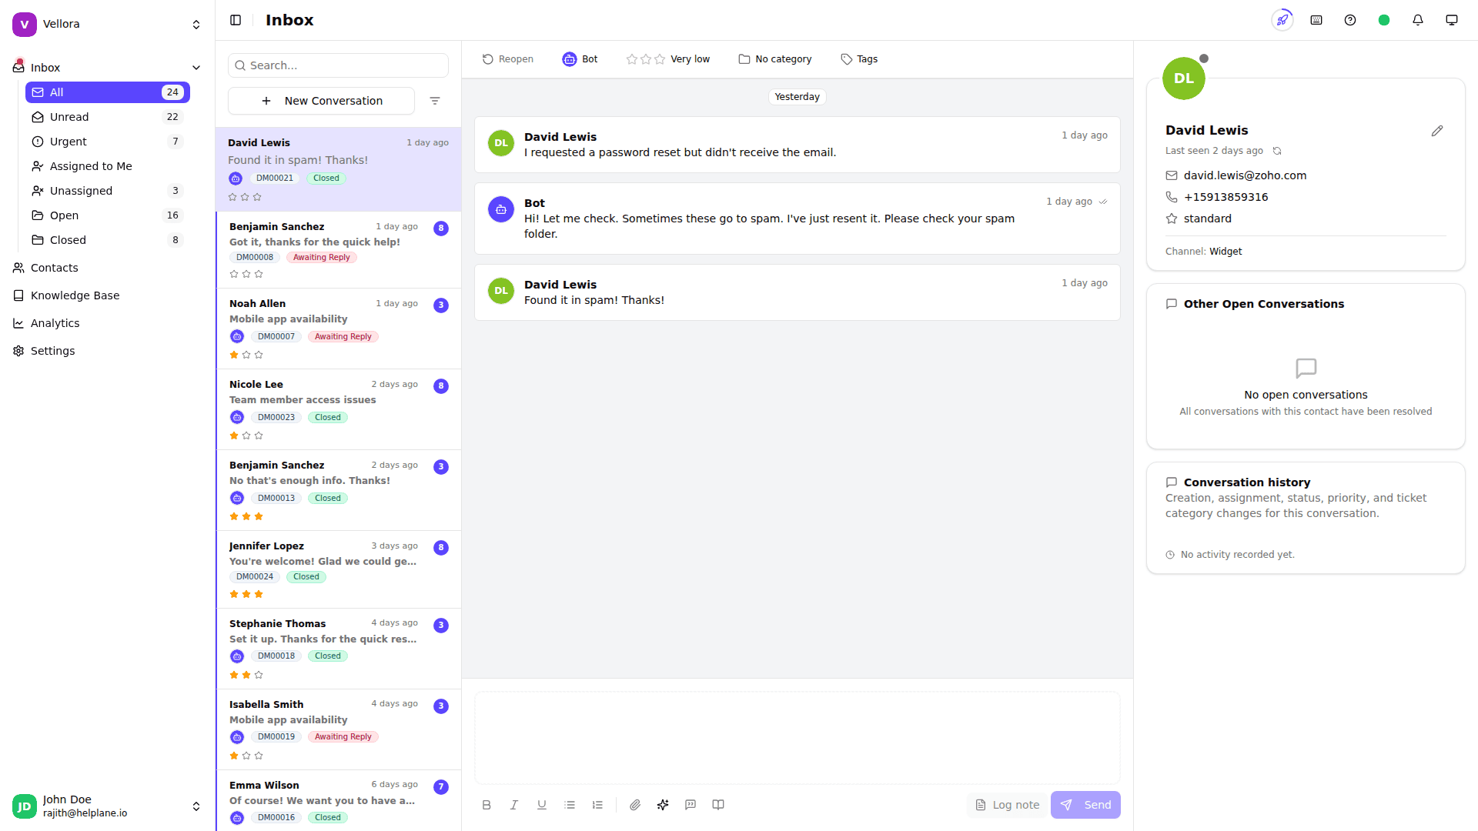The height and width of the screenshot is (831, 1478).
Task: Click the Reopen conversation button
Action: (507, 58)
